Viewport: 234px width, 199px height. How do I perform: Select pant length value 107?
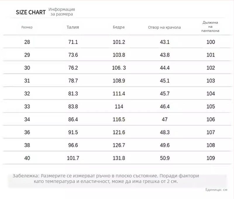tap(211, 132)
